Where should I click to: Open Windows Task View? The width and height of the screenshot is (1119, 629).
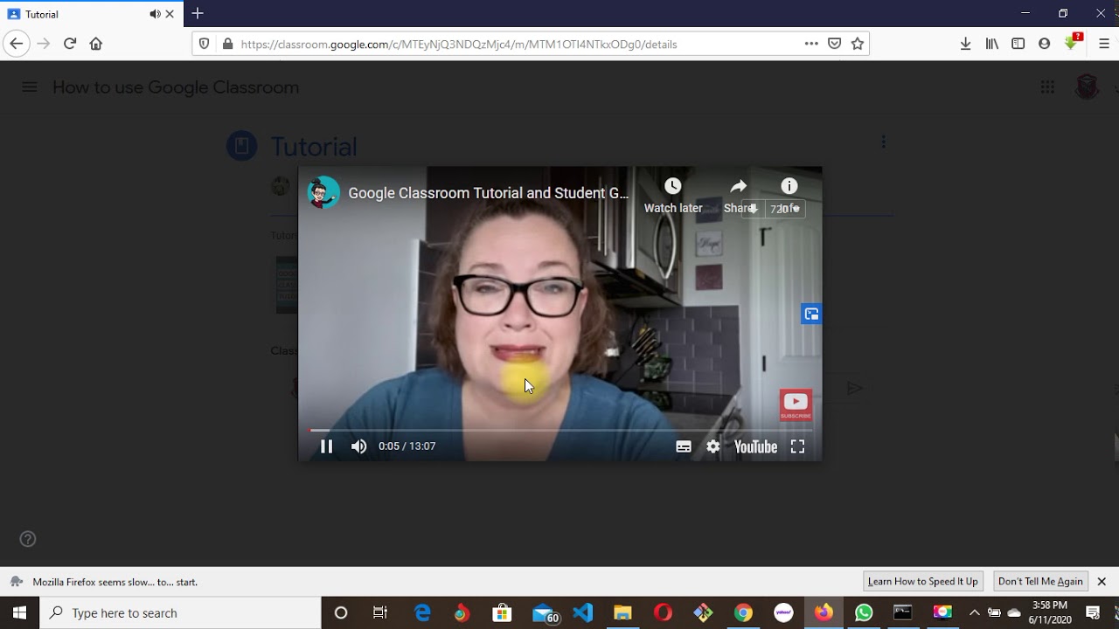click(x=380, y=612)
